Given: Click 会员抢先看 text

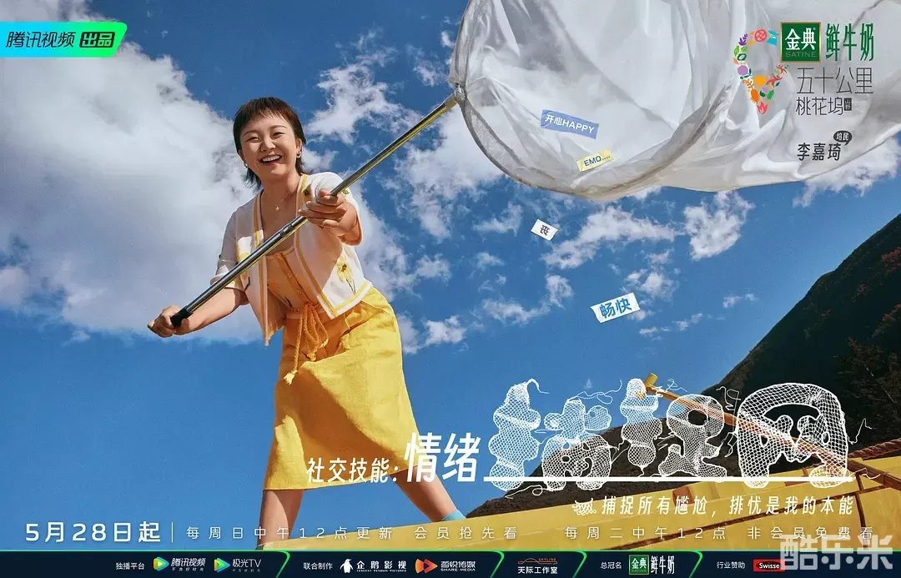Looking at the screenshot, I should click(x=466, y=533).
